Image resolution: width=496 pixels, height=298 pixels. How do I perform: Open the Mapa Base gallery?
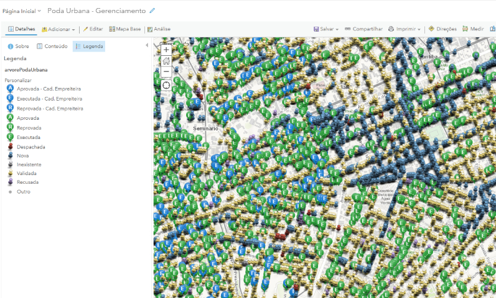pos(125,29)
